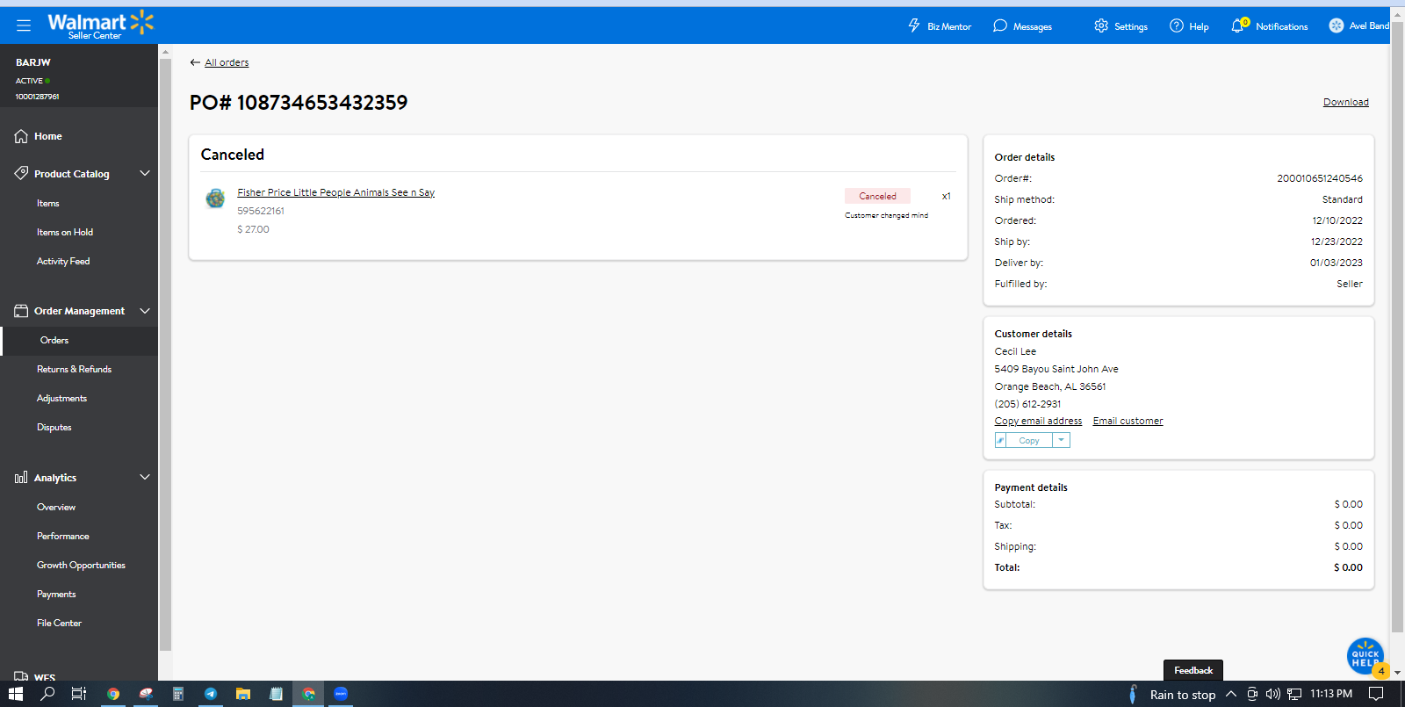Click the Walmart Seller Center logo
1405x707 pixels.
pyautogui.click(x=100, y=25)
